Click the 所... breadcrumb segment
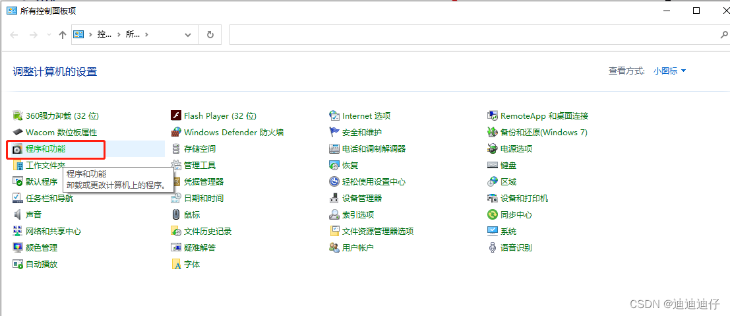This screenshot has width=730, height=316. pyautogui.click(x=133, y=34)
